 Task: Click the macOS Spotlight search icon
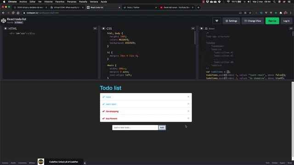pos(274,2)
